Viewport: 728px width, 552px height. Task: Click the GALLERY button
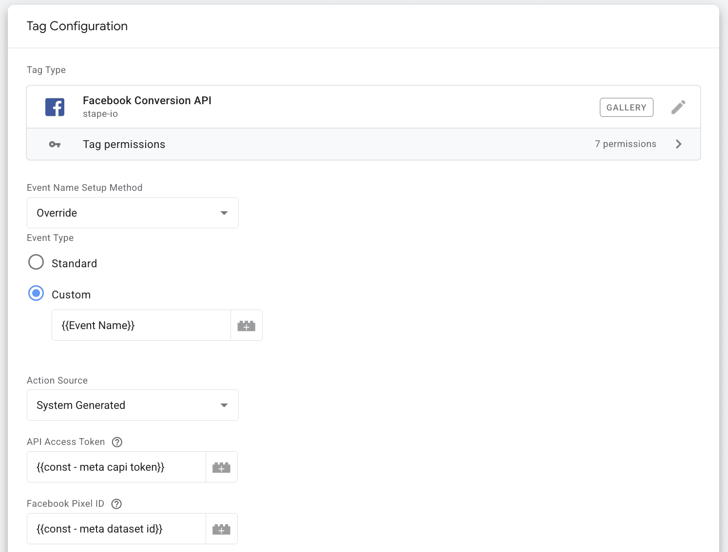626,107
